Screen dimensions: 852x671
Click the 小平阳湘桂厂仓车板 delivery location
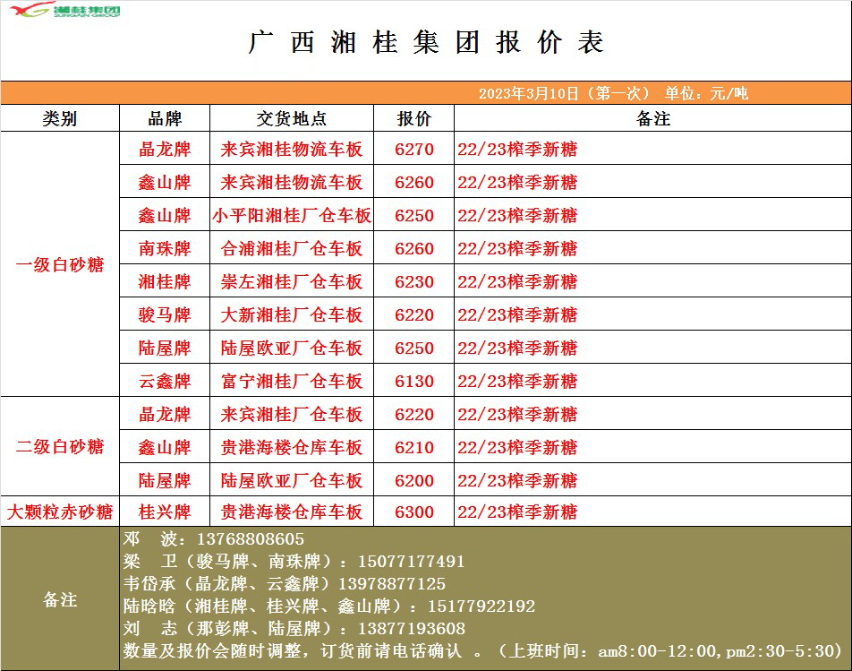click(292, 216)
